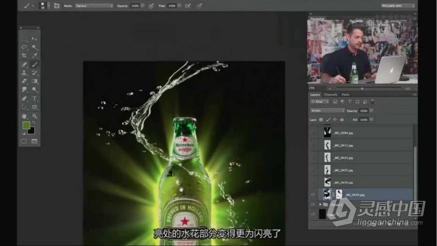437x246 pixels.
Task: Lock image pixels brush icon
Action: tap(328, 119)
